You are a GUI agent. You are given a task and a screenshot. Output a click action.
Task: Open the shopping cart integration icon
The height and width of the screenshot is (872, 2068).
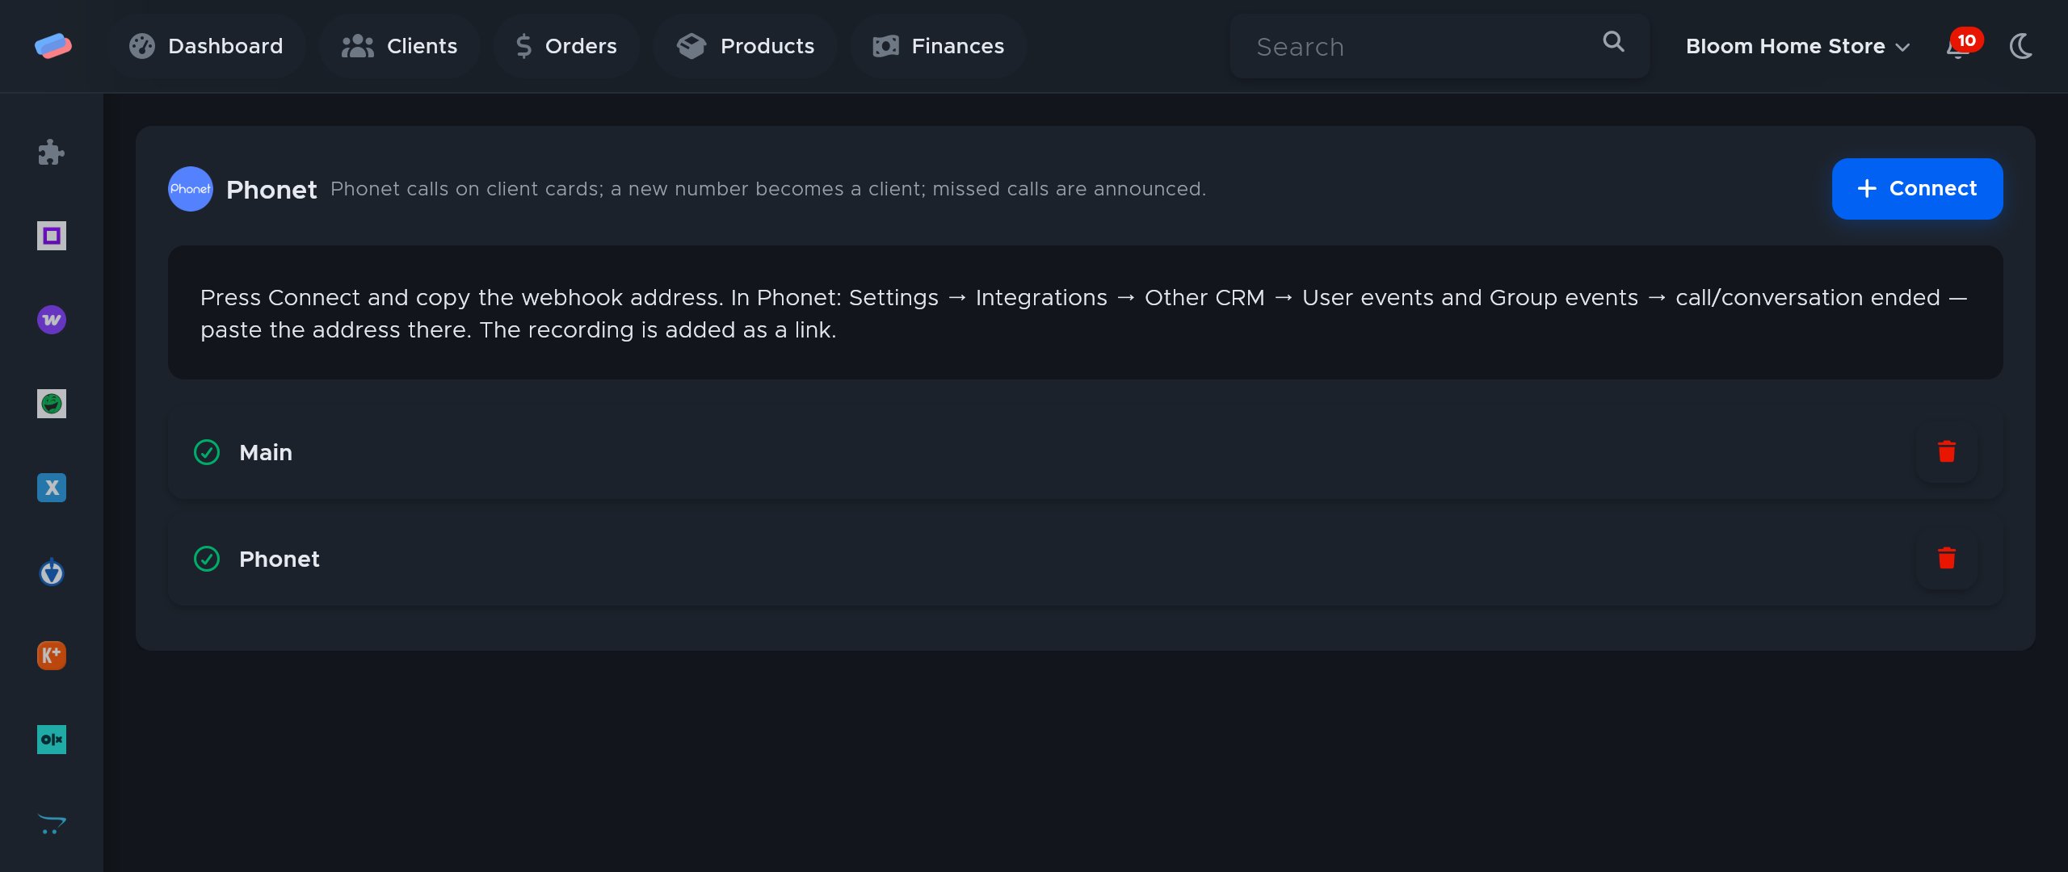[x=51, y=824]
